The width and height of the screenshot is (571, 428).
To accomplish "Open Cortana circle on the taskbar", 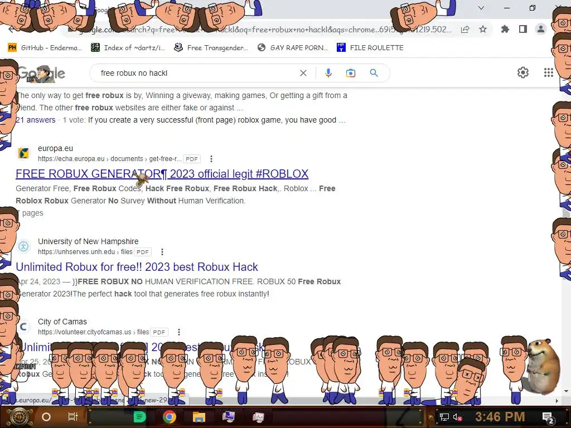I will [46, 417].
